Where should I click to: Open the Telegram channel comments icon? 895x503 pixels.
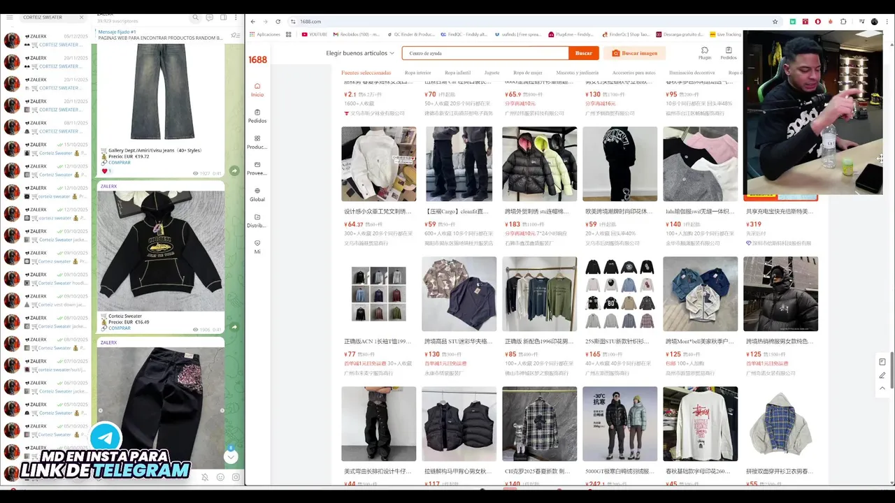[x=210, y=17]
